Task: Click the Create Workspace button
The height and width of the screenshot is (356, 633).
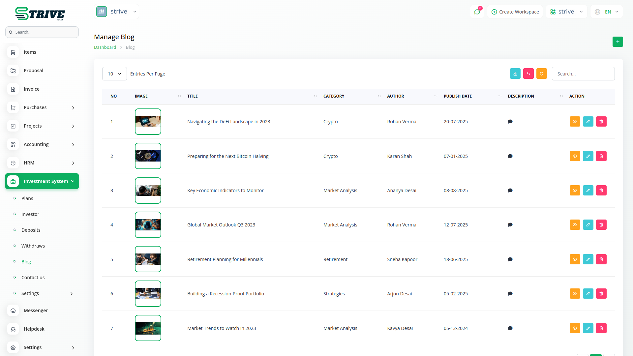Action: [x=515, y=12]
